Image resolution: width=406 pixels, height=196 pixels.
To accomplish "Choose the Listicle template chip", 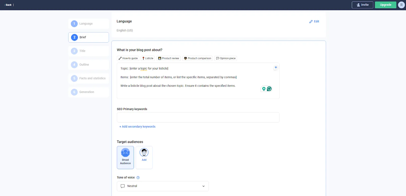I will coord(148,58).
